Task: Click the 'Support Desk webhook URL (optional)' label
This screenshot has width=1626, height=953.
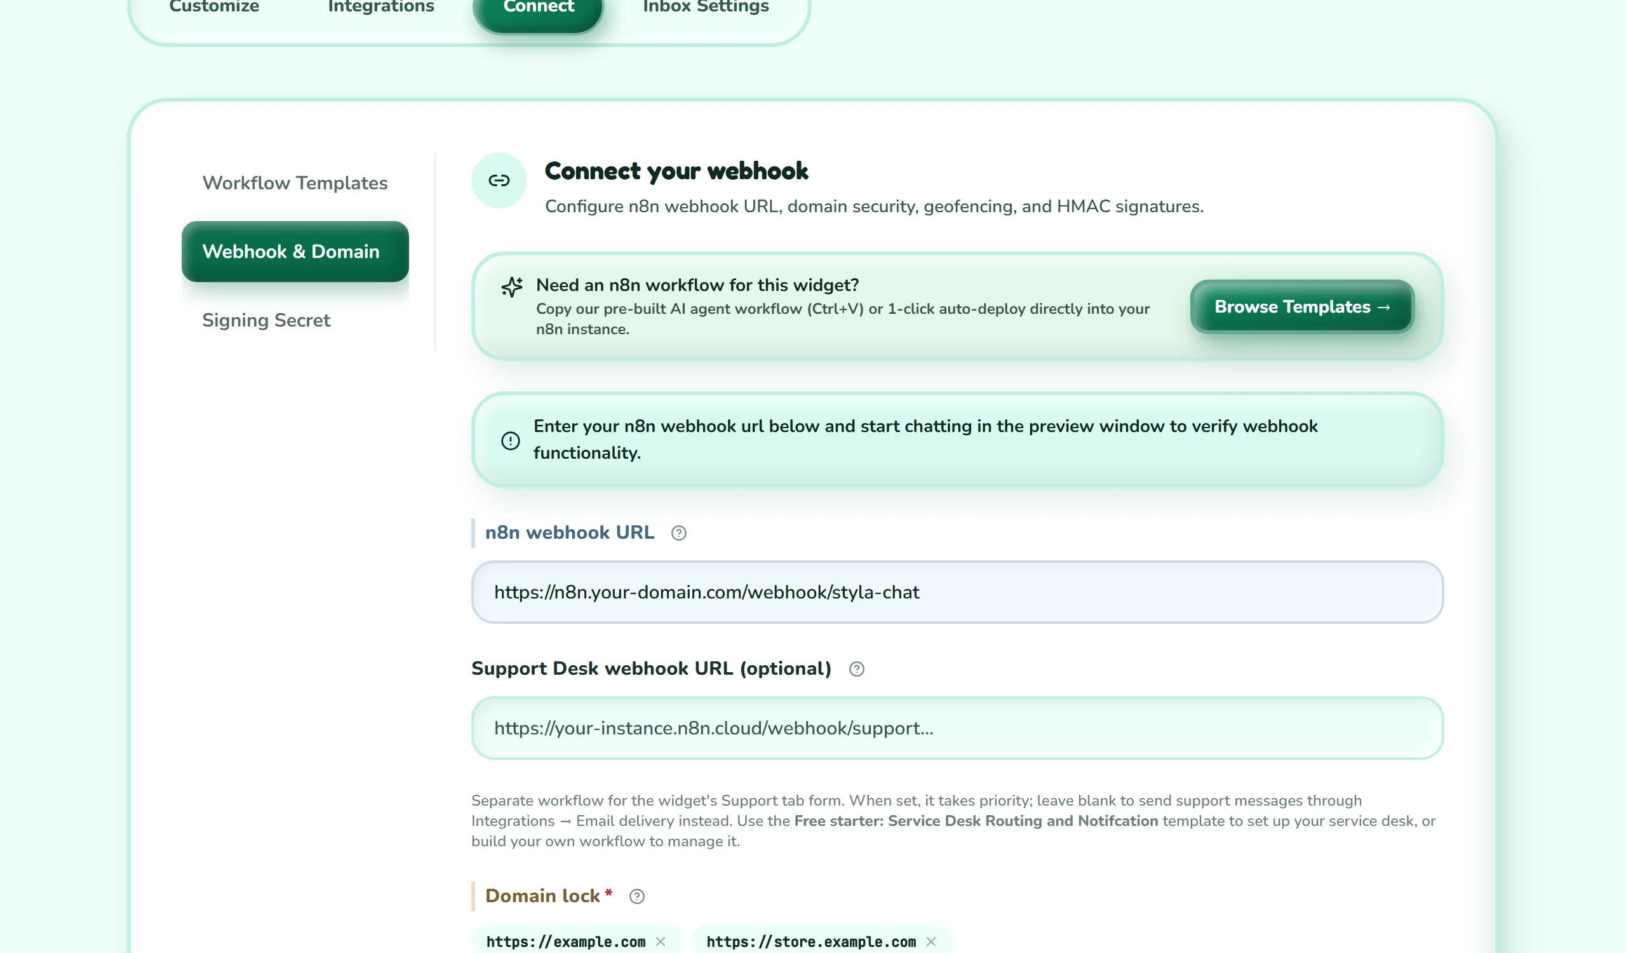Action: pyautogui.click(x=651, y=668)
